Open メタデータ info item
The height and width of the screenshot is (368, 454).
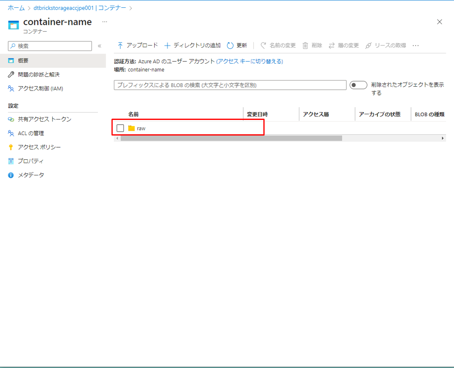pos(31,175)
